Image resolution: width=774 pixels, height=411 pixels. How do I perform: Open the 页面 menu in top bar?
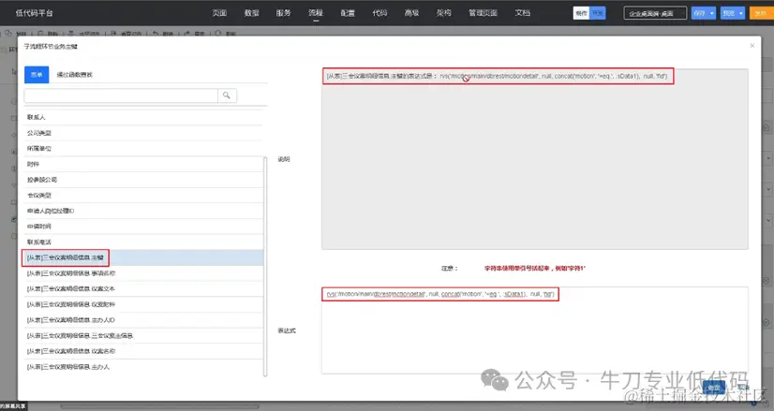click(219, 13)
